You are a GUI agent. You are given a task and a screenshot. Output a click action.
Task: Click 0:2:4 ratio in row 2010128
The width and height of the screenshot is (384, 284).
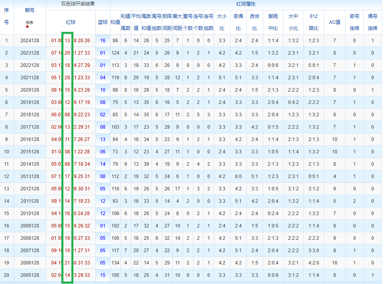[273, 213]
